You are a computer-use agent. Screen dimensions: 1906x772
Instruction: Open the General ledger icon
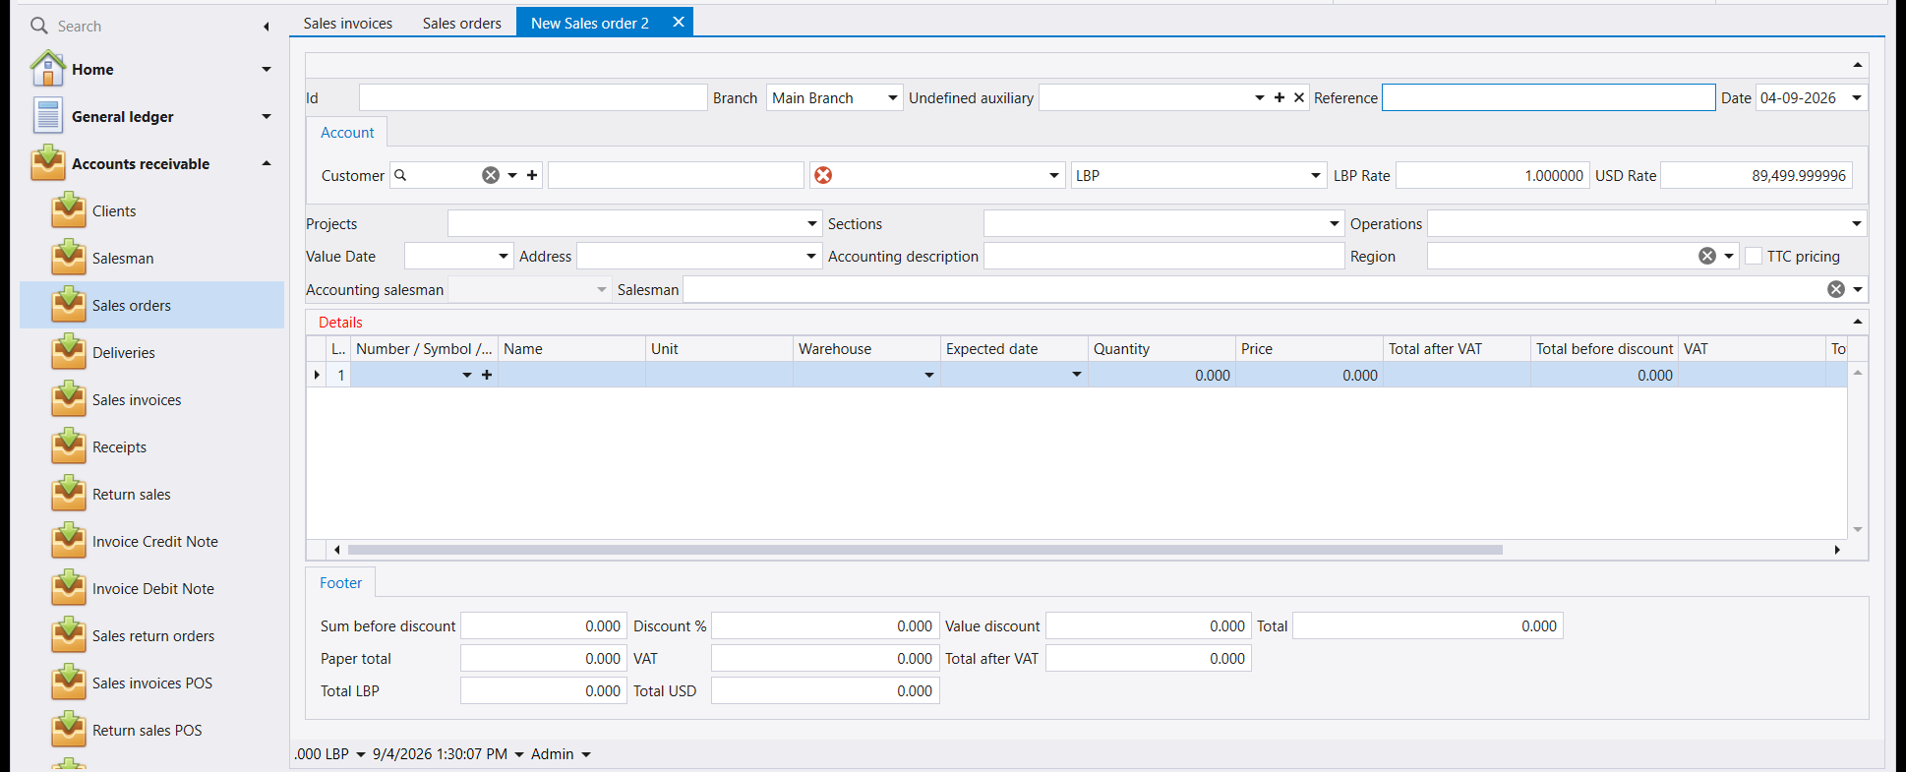[x=47, y=116]
